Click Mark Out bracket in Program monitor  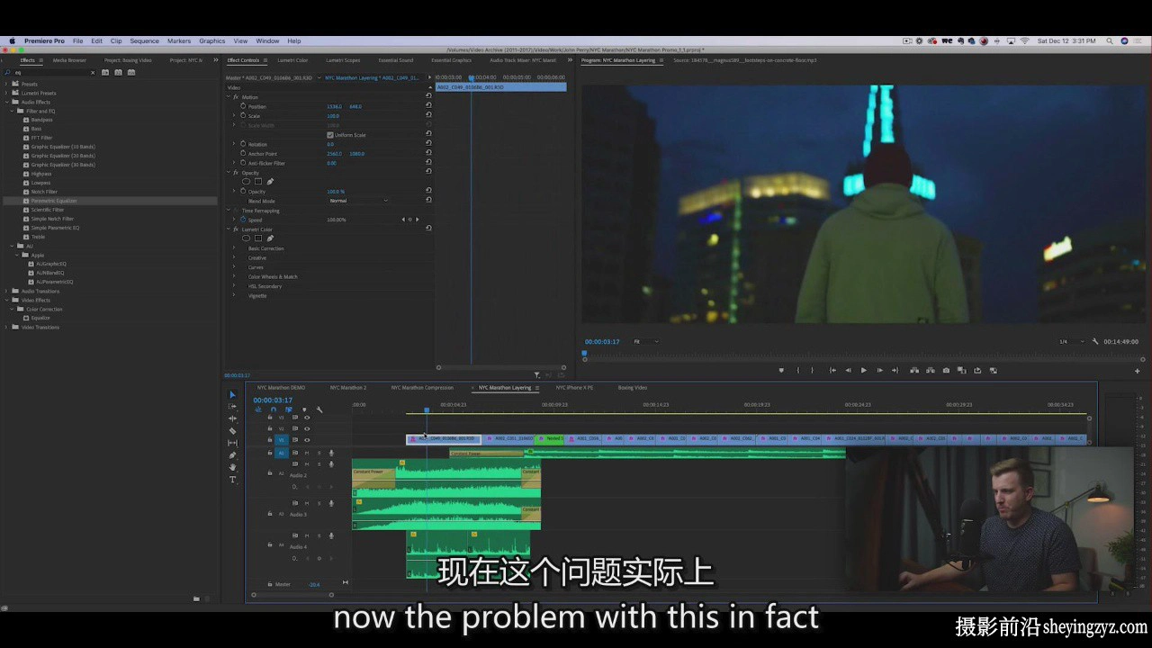(812, 370)
